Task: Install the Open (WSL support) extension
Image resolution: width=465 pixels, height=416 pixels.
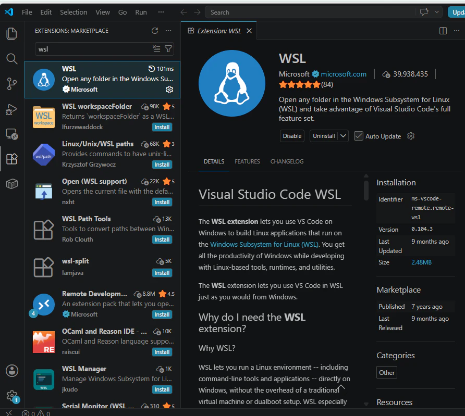Action: 162,202
